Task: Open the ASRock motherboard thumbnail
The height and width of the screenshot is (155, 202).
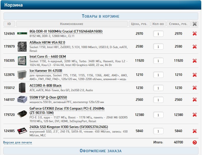Action: 22,47
